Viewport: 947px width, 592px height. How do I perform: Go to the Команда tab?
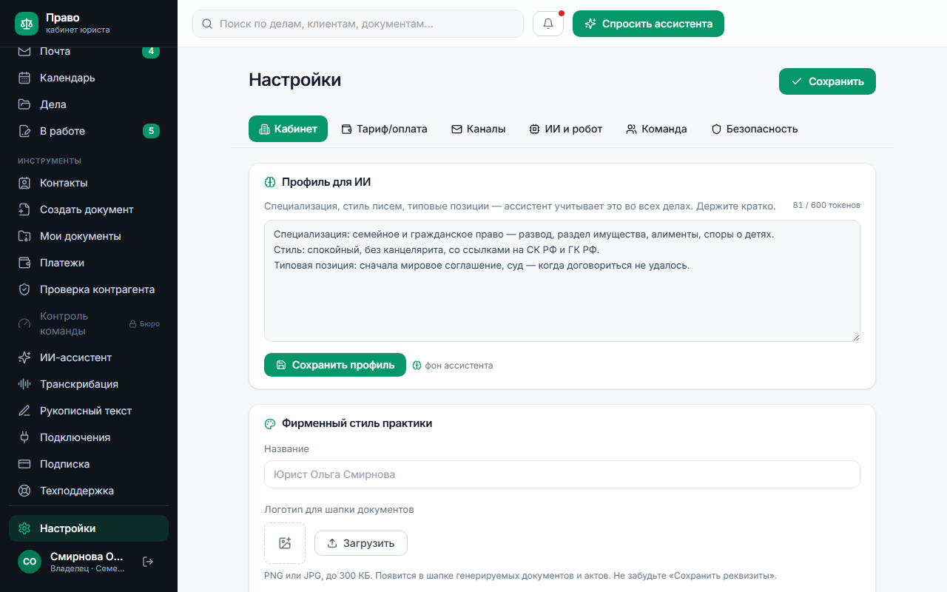pyautogui.click(x=656, y=129)
